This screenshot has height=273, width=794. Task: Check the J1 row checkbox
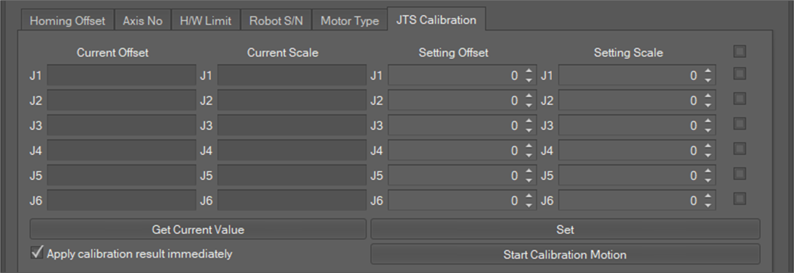(x=739, y=74)
